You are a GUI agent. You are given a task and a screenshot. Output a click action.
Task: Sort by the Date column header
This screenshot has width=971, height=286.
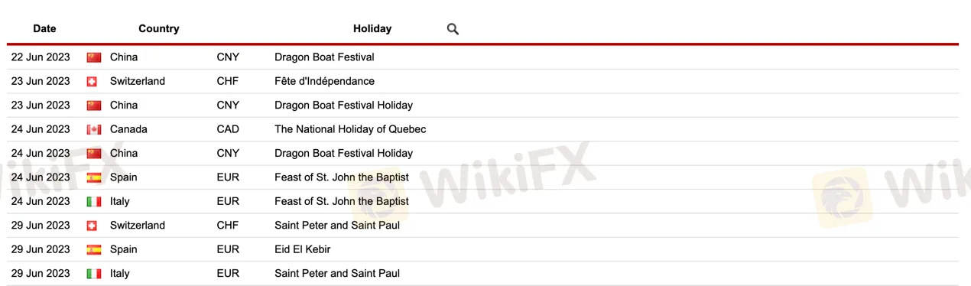point(44,28)
